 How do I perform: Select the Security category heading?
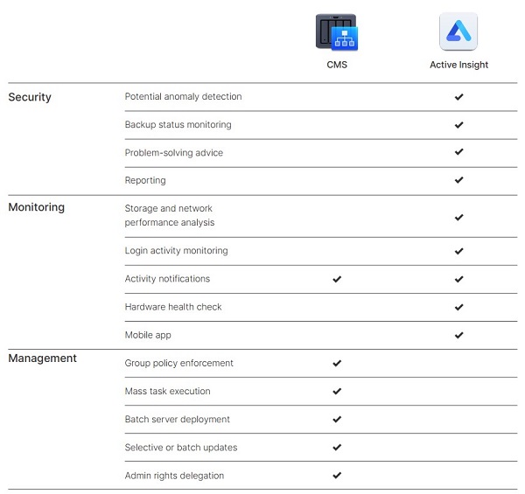click(x=30, y=97)
